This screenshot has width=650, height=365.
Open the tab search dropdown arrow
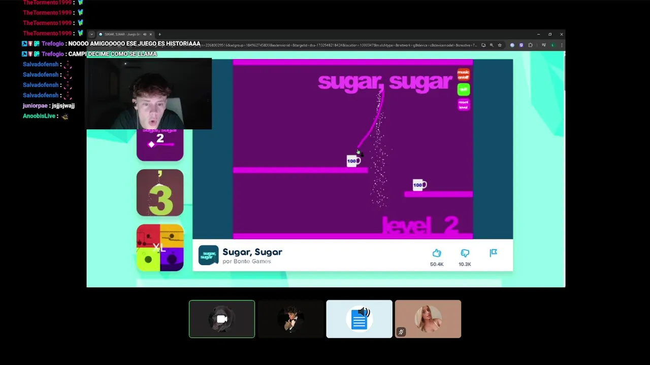[x=91, y=34]
